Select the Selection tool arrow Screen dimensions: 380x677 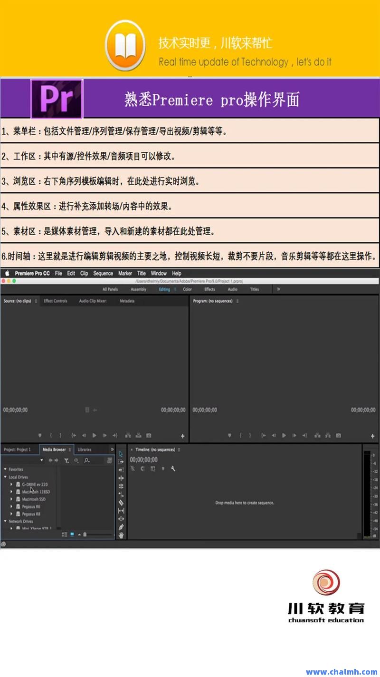point(121,453)
